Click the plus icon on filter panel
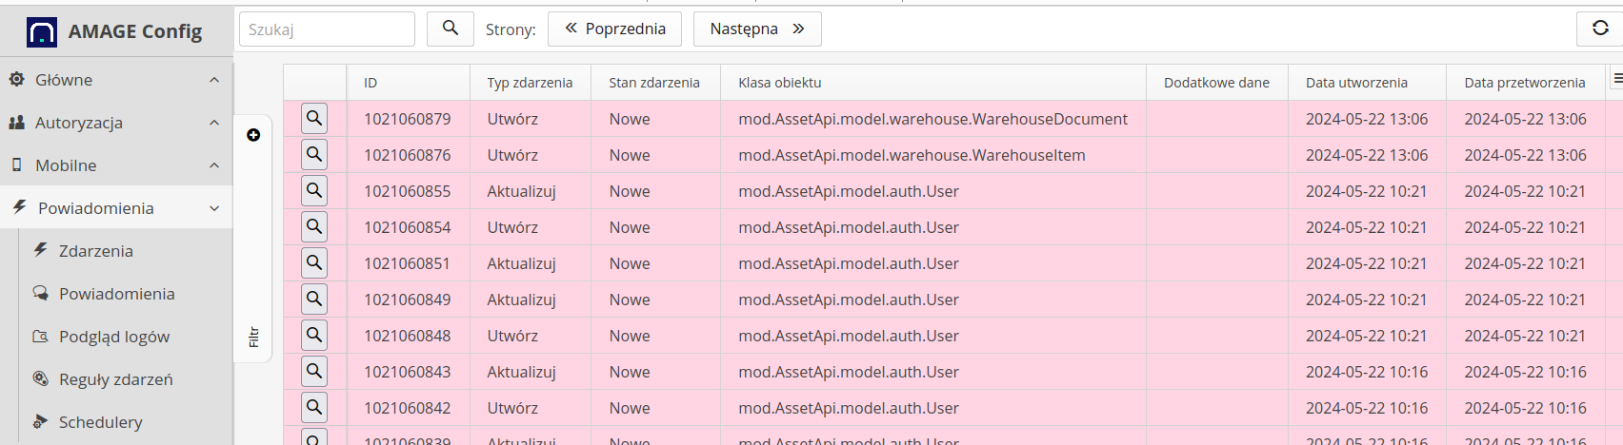The image size is (1623, 445). (253, 135)
